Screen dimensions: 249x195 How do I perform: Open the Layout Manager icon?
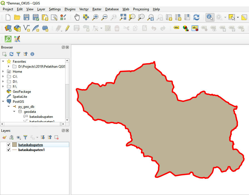coord(54,17)
